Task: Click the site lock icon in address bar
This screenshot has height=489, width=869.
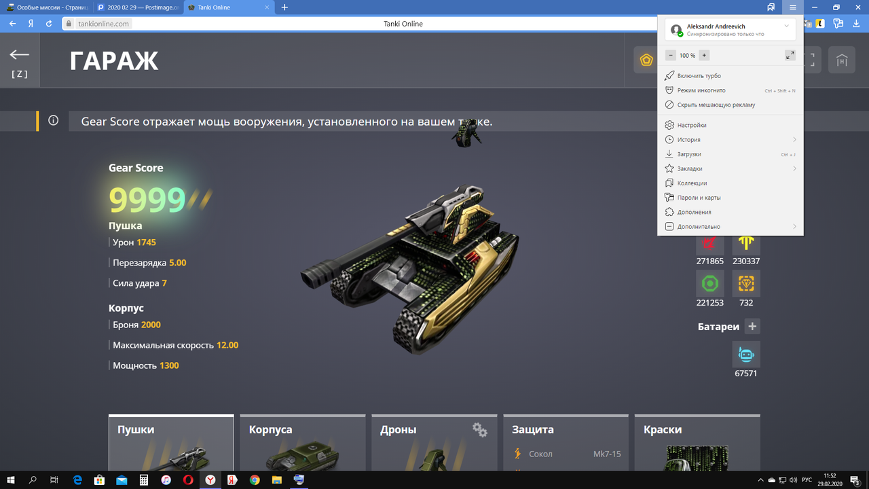Action: (x=68, y=24)
